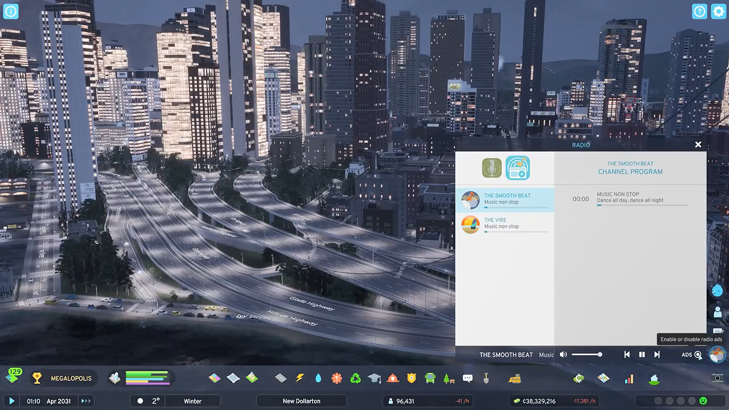Adjust the radio volume slider
Image resolution: width=729 pixels, height=410 pixels.
[x=586, y=355]
